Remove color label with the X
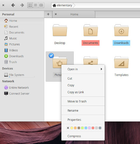The width and height of the screenshot is (140, 144). coord(68,128)
